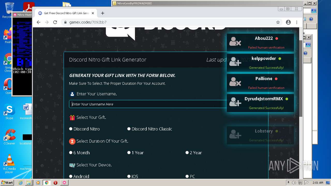Image resolution: width=331 pixels, height=186 pixels.
Task: Select the Get Free Discord Nitro tab
Action: pos(66,13)
